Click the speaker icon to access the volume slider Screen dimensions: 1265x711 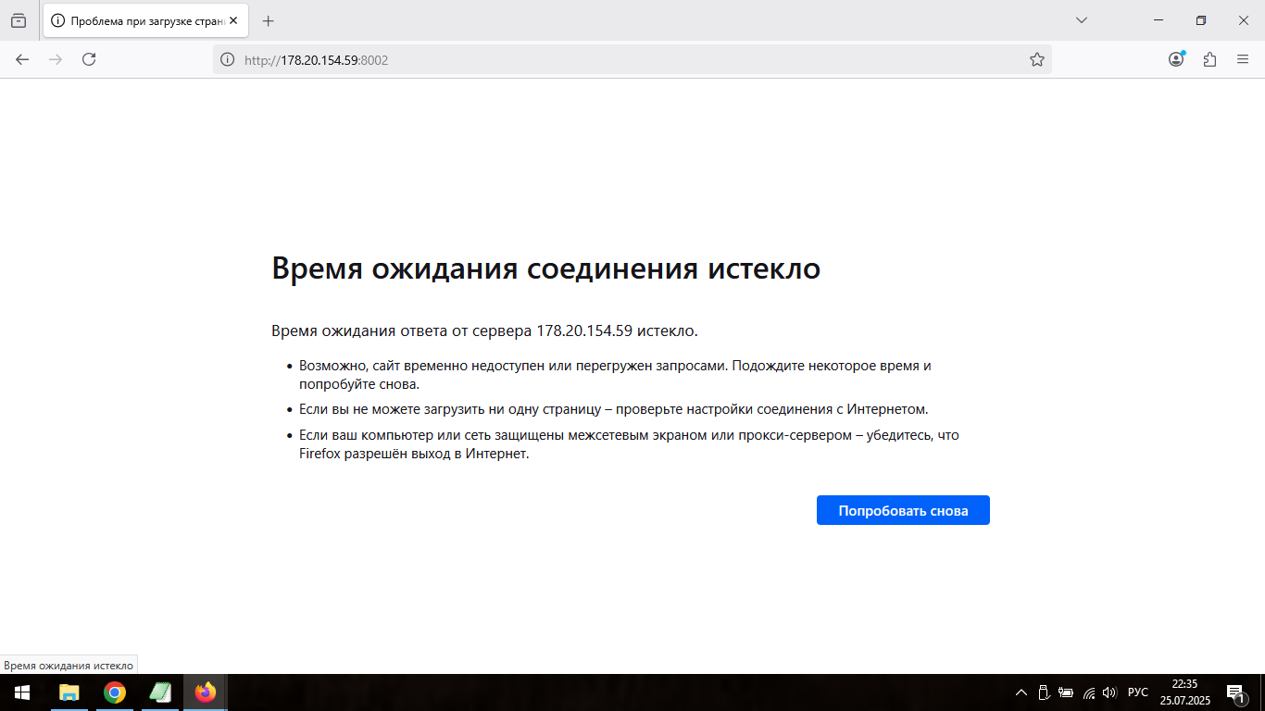(x=1108, y=692)
